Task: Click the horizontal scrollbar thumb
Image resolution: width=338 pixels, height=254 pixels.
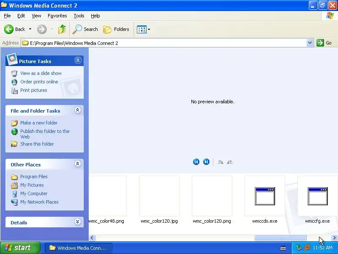Action: [x=280, y=238]
